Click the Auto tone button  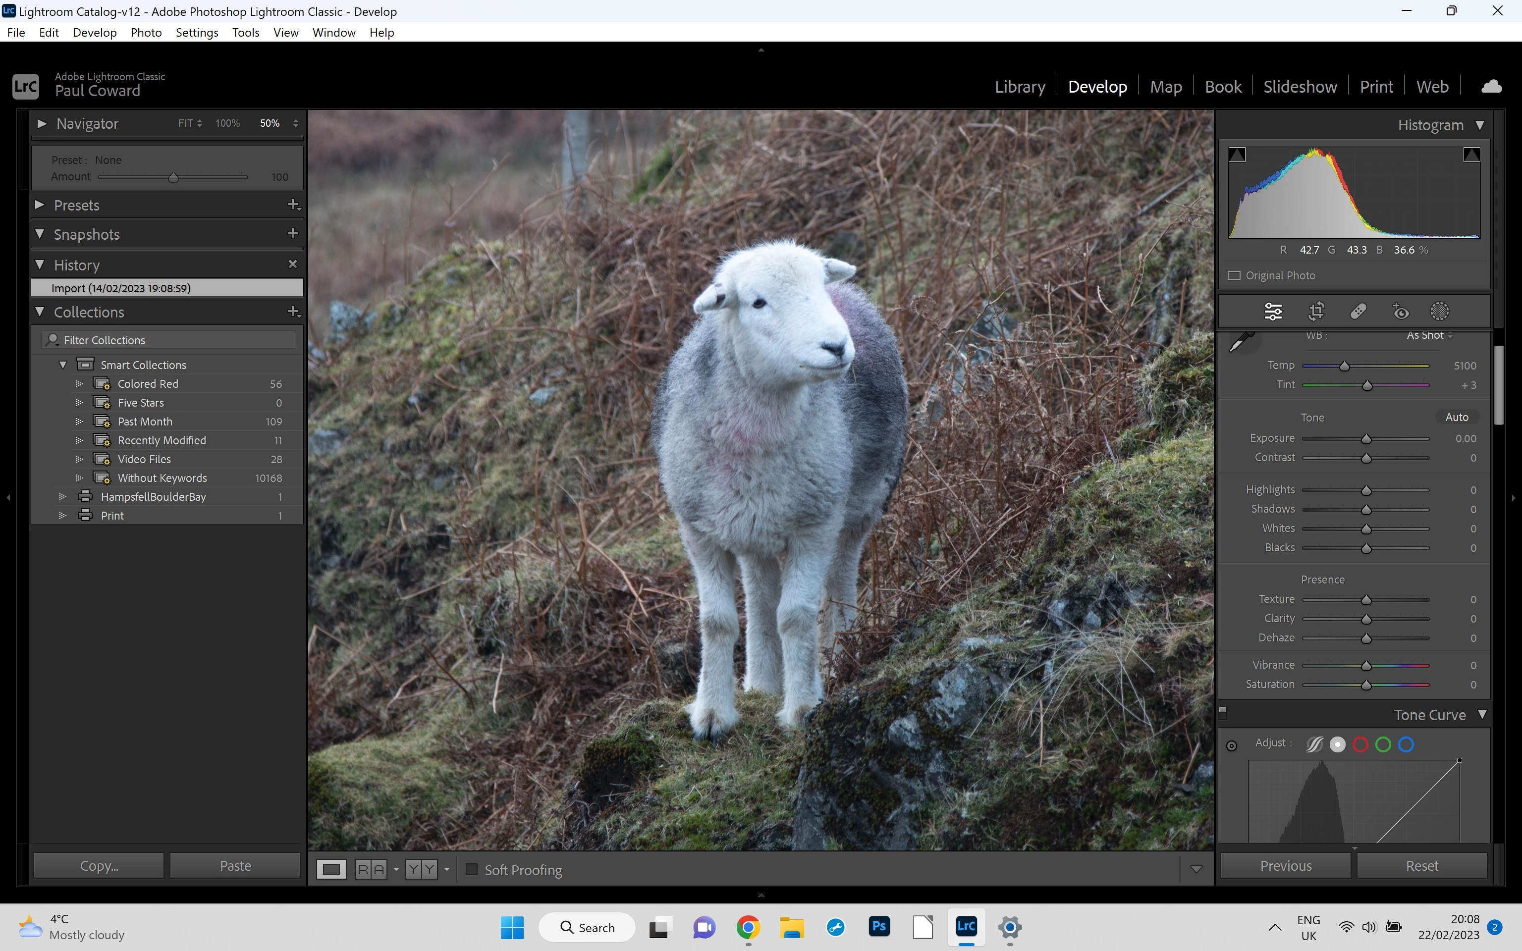tap(1457, 418)
